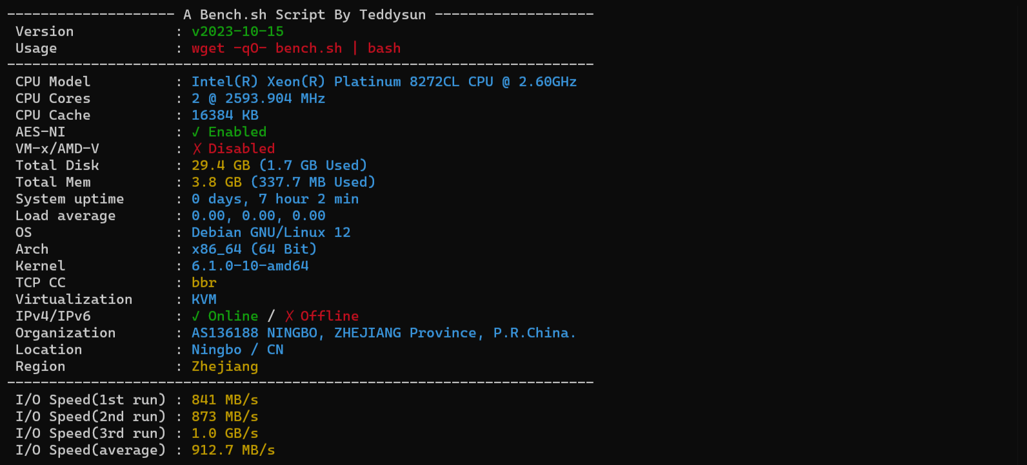Click the uptime value '0 days, 7 hour 2 min'

click(275, 199)
